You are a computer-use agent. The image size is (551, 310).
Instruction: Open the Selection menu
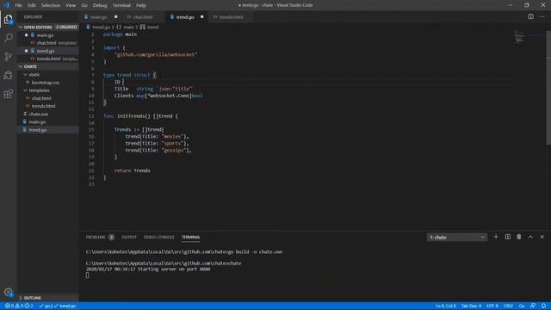coord(51,5)
